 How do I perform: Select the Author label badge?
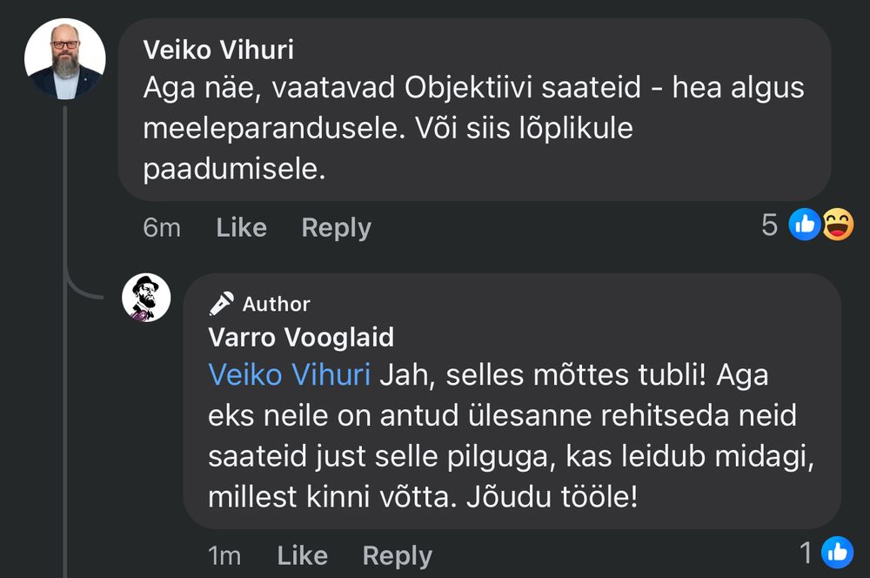click(x=275, y=304)
